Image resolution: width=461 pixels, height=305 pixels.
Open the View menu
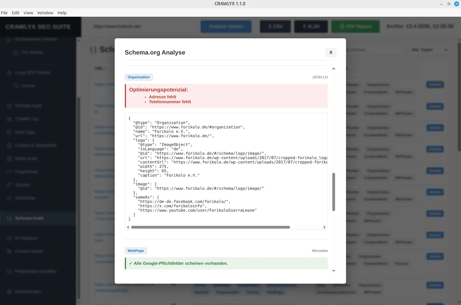tap(28, 13)
